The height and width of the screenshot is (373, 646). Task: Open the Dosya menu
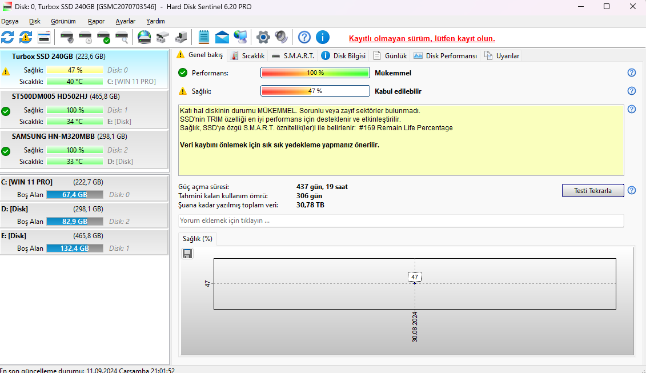click(x=10, y=21)
